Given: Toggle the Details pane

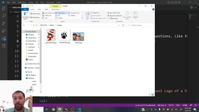Looking at the screenshot, I should 35,17.
